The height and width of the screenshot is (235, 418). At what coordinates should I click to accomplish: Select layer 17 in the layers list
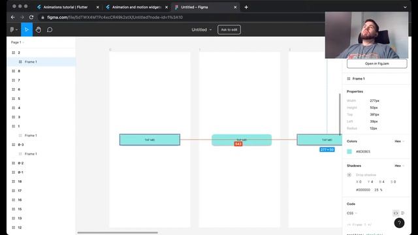[41, 191]
